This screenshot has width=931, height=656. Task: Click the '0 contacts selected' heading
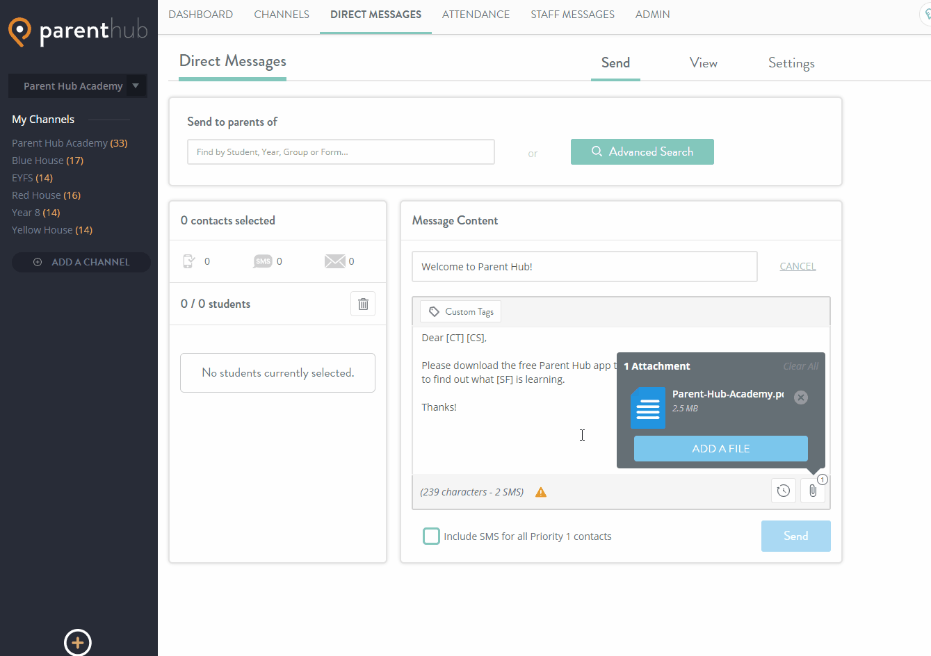[228, 220]
